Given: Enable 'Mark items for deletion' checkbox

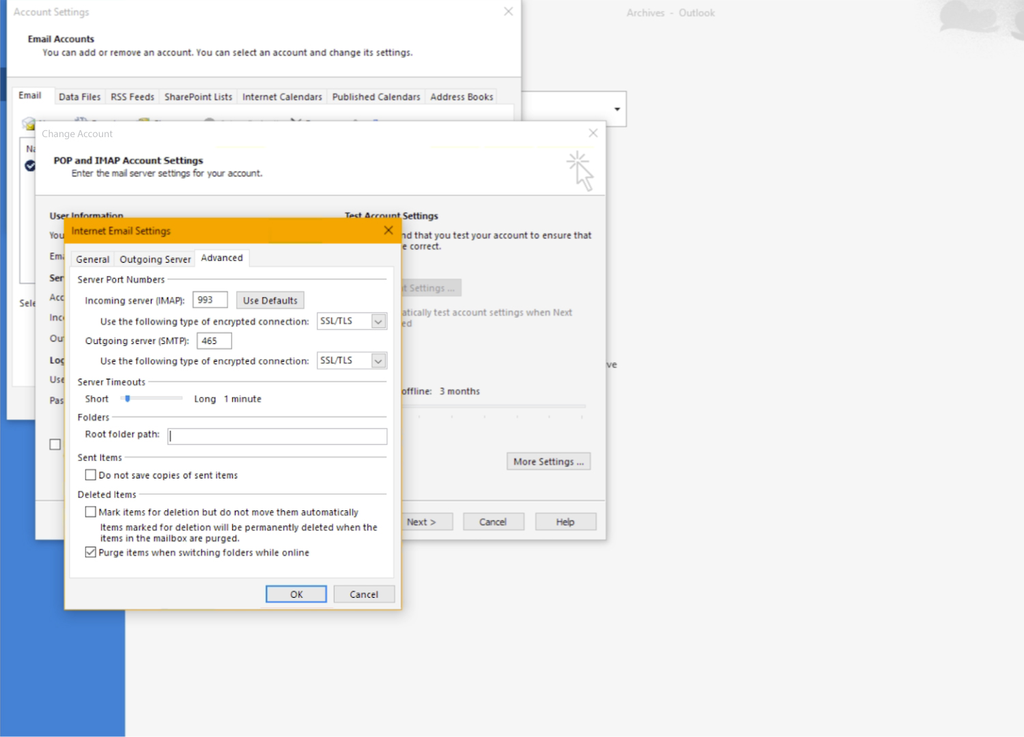Looking at the screenshot, I should 91,512.
